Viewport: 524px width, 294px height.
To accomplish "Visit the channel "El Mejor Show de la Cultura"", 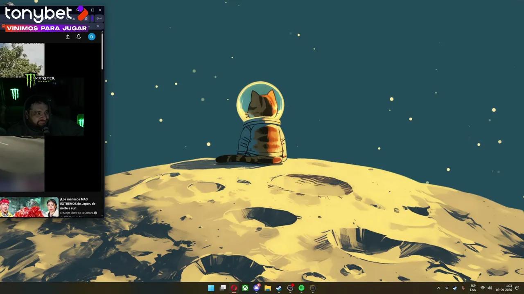I will [x=78, y=213].
